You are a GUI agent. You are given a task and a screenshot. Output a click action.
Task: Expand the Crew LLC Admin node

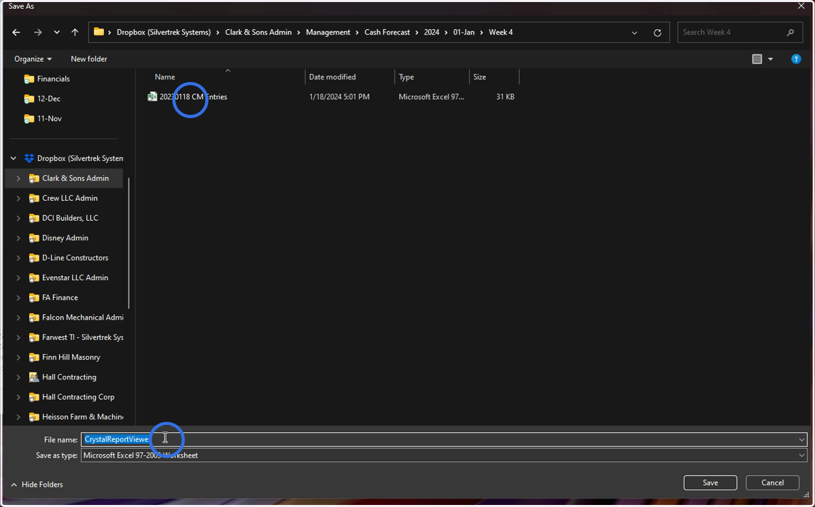tap(18, 198)
